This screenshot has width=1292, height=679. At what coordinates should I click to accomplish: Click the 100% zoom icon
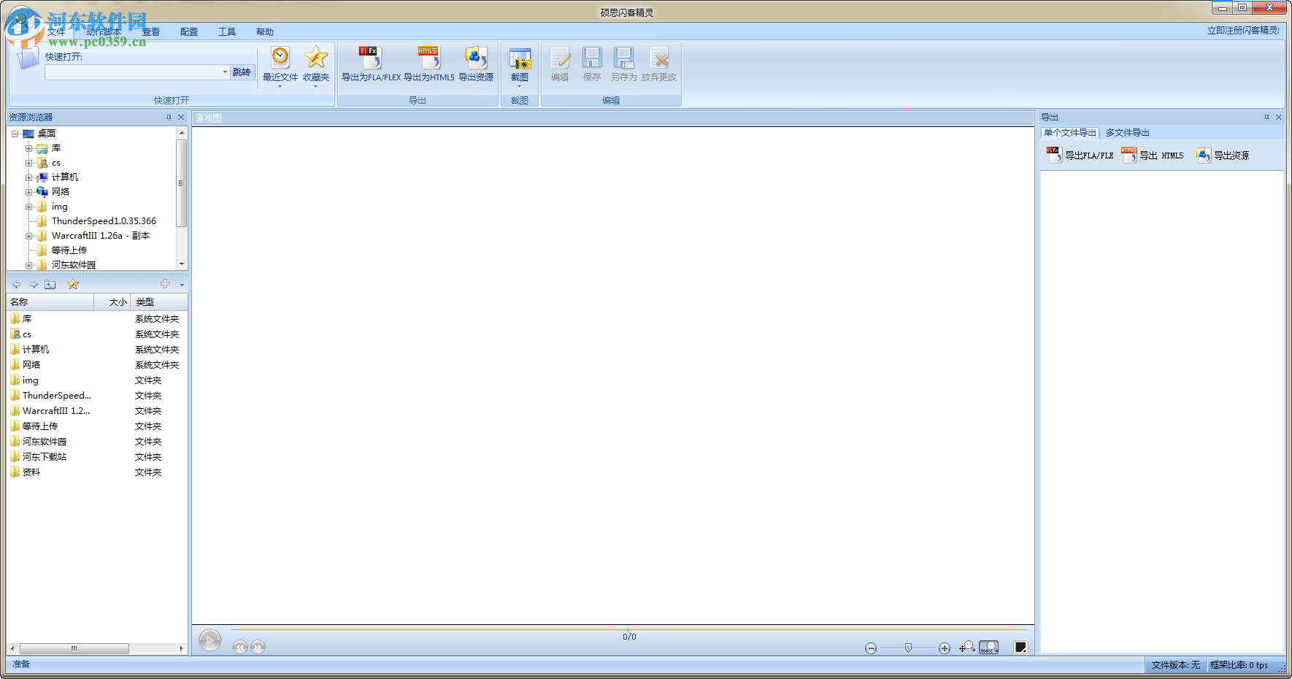pos(989,647)
